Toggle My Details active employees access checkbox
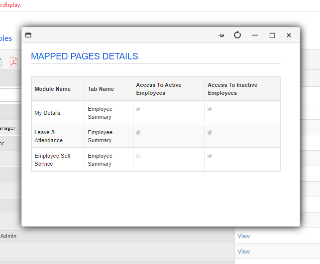Image resolution: width=320 pixels, height=264 pixels. [138, 109]
